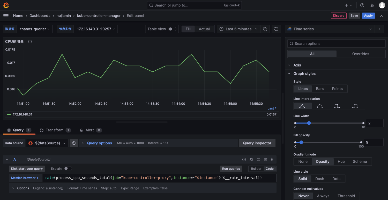Viewport: 388px width, 200px height.
Task: Open the news feed RSS icon
Action: coord(372,5)
